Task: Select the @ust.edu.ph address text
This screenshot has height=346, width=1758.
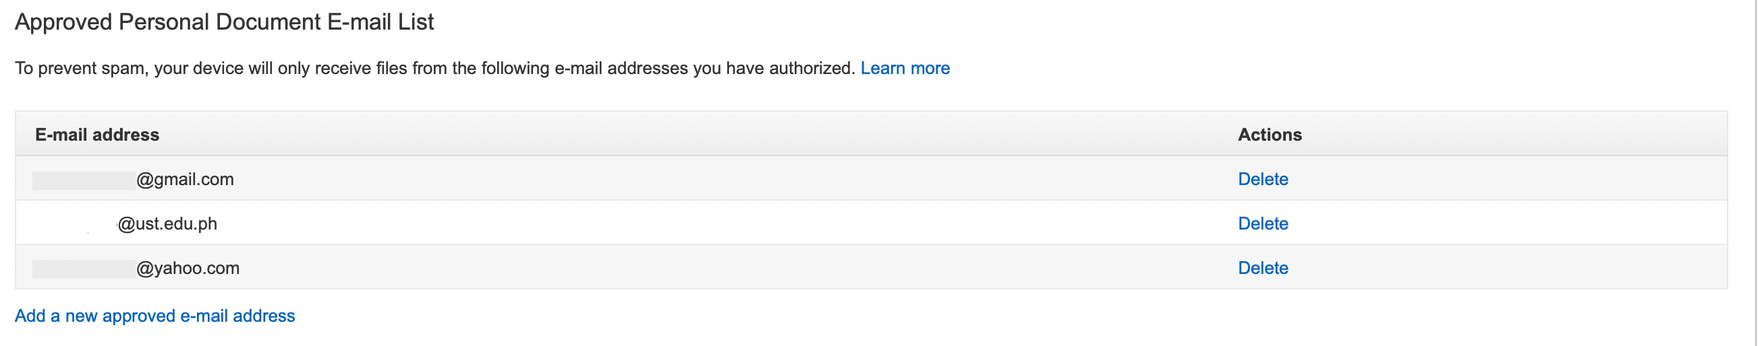Action: 167,223
